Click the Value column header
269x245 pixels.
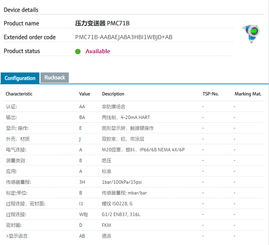point(85,94)
